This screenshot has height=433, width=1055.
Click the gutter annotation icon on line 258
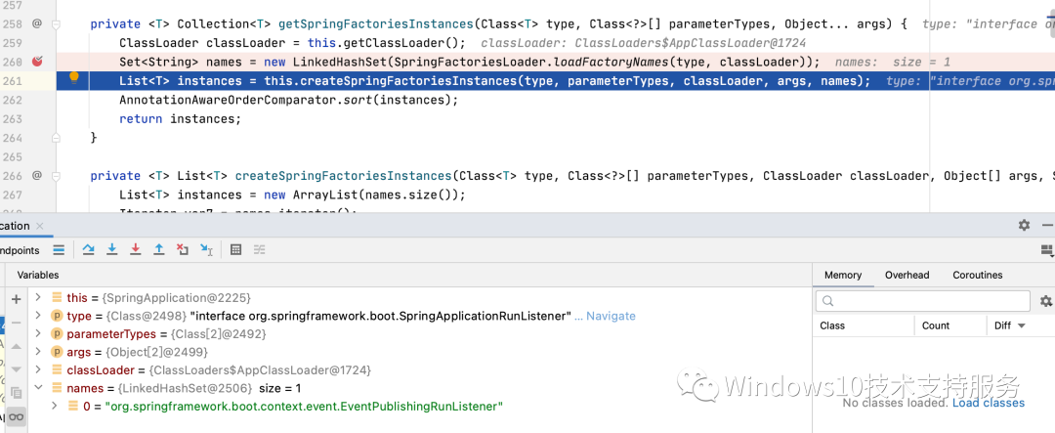[37, 23]
